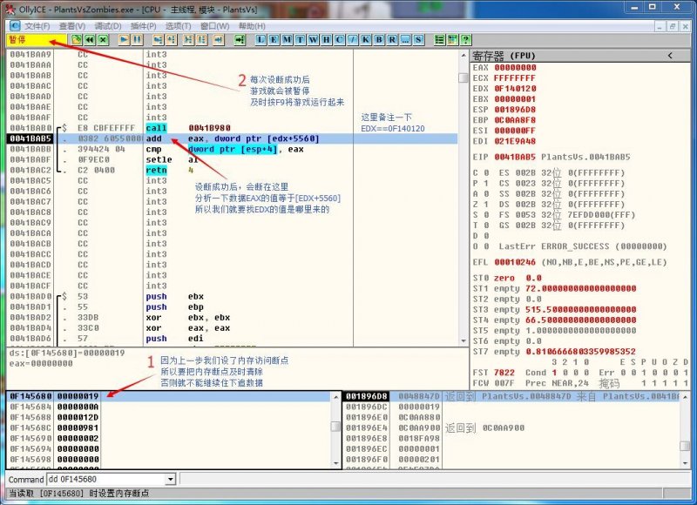697x505 pixels.
Task: Open the 选项(T) menu
Action: pyautogui.click(x=179, y=26)
